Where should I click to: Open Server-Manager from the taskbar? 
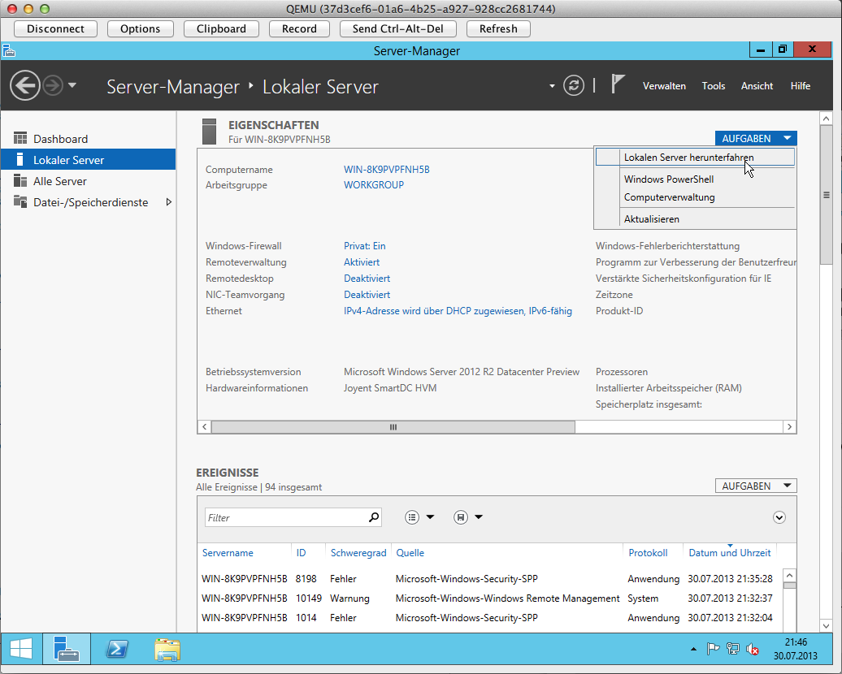(x=66, y=649)
